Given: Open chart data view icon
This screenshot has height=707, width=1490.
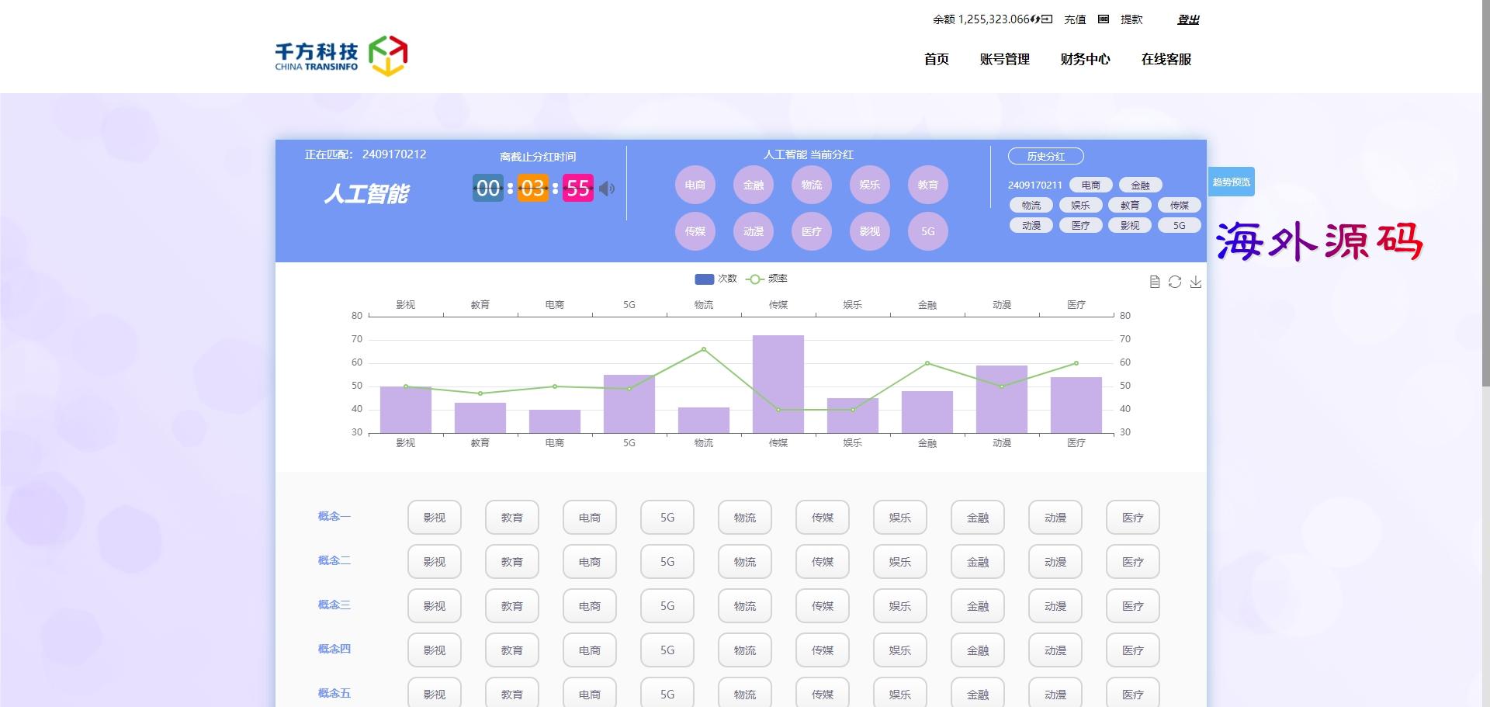Looking at the screenshot, I should 1155,282.
